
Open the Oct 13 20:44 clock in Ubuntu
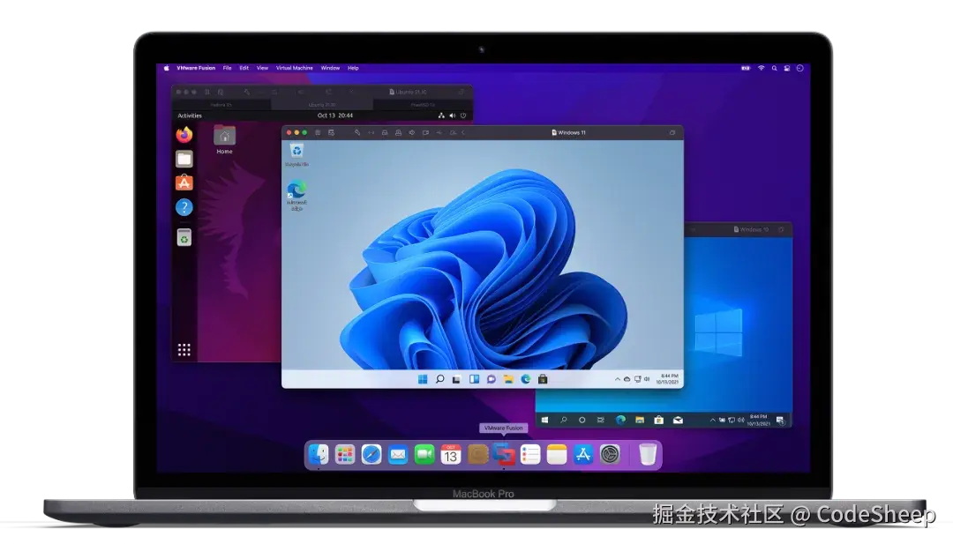[335, 116]
